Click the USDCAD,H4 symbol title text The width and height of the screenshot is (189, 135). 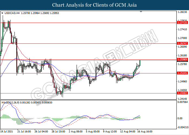(12, 13)
